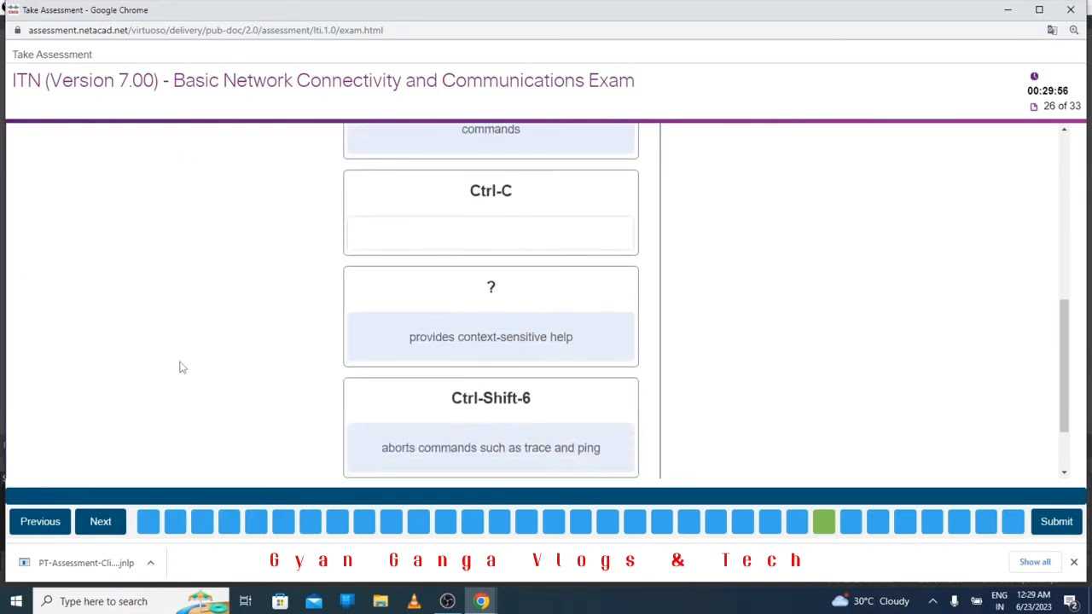Click the Take Assessment page label
Viewport: 1092px width, 614px height.
[x=52, y=55]
